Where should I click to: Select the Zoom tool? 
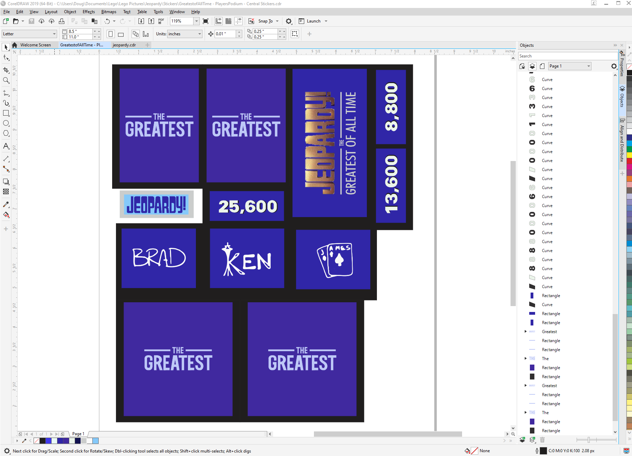click(x=6, y=80)
